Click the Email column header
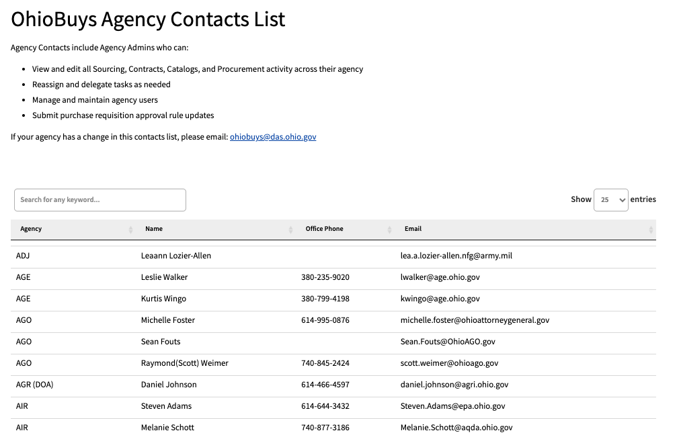The image size is (679, 439). pyautogui.click(x=413, y=229)
